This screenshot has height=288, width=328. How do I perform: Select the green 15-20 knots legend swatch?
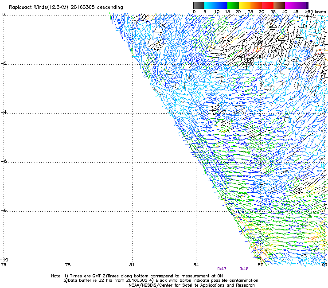(233, 5)
